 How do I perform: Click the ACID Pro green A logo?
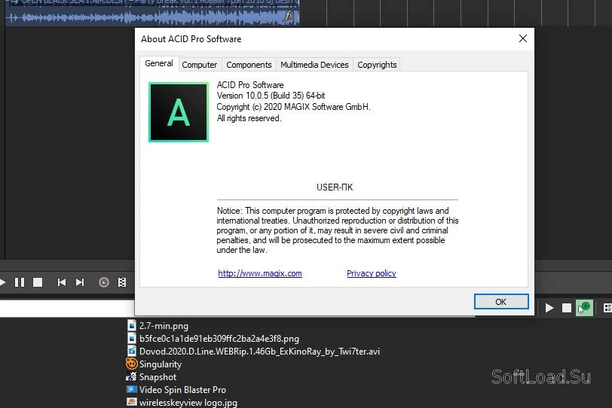[179, 112]
